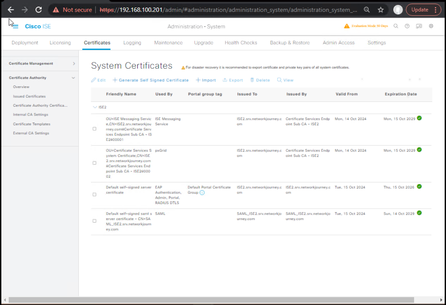Image resolution: width=446 pixels, height=305 pixels.
Task: Open the browser profile avatar
Action: pos(398,10)
